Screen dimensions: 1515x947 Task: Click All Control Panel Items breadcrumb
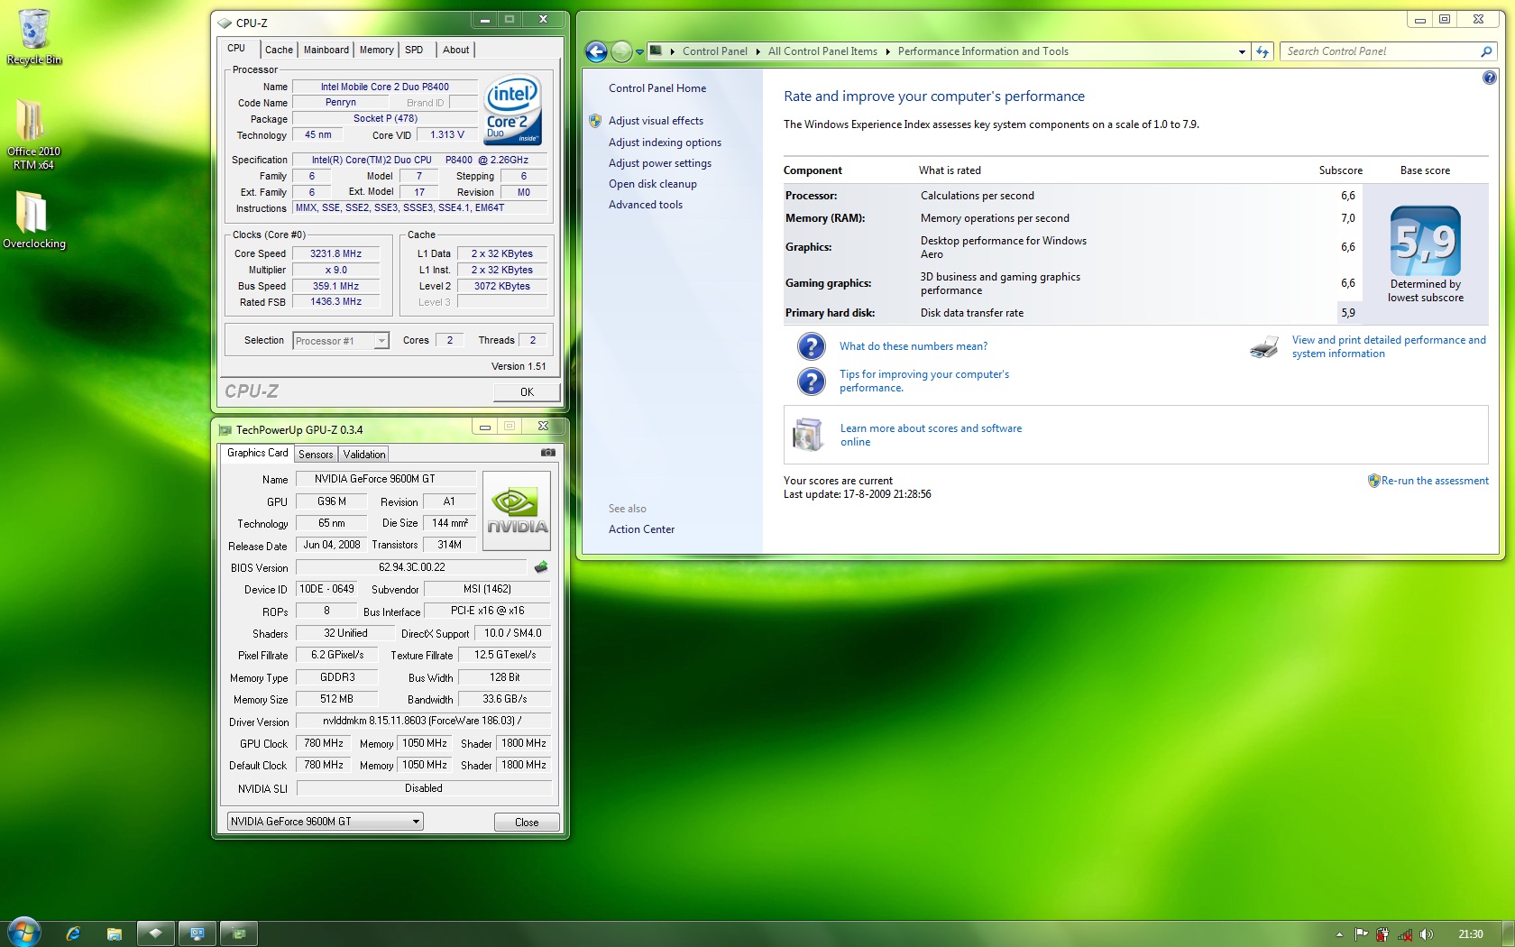[x=822, y=51]
